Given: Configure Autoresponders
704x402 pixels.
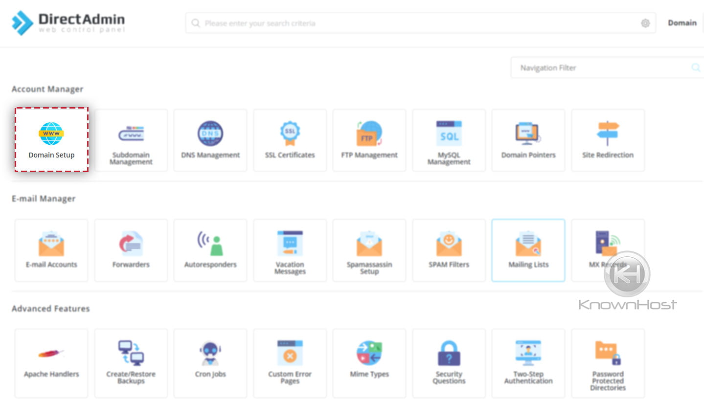Looking at the screenshot, I should coord(210,250).
